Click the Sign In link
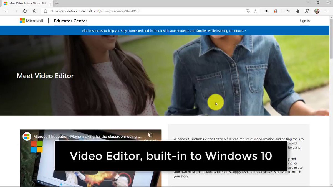The image size is (333, 187). (304, 21)
